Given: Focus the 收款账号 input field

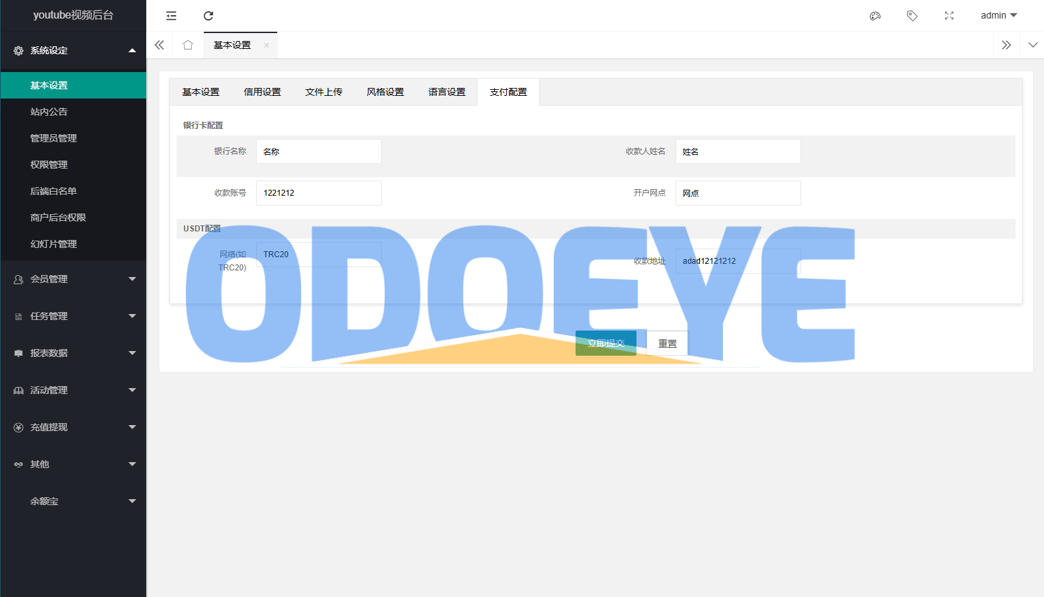Looking at the screenshot, I should 319,193.
